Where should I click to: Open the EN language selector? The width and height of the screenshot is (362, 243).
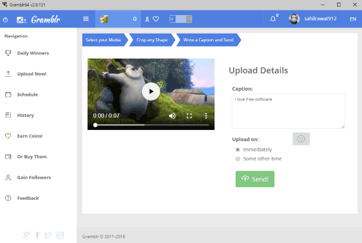(x=353, y=19)
